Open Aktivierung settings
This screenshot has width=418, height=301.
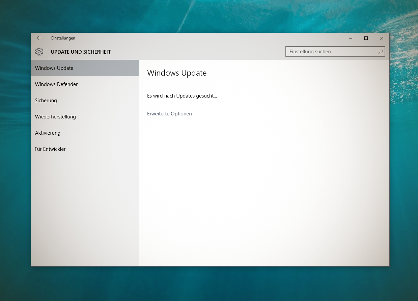point(85,133)
